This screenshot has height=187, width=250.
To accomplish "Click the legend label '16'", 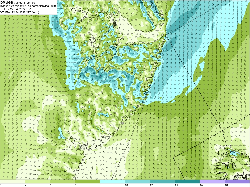I will point(201,185).
